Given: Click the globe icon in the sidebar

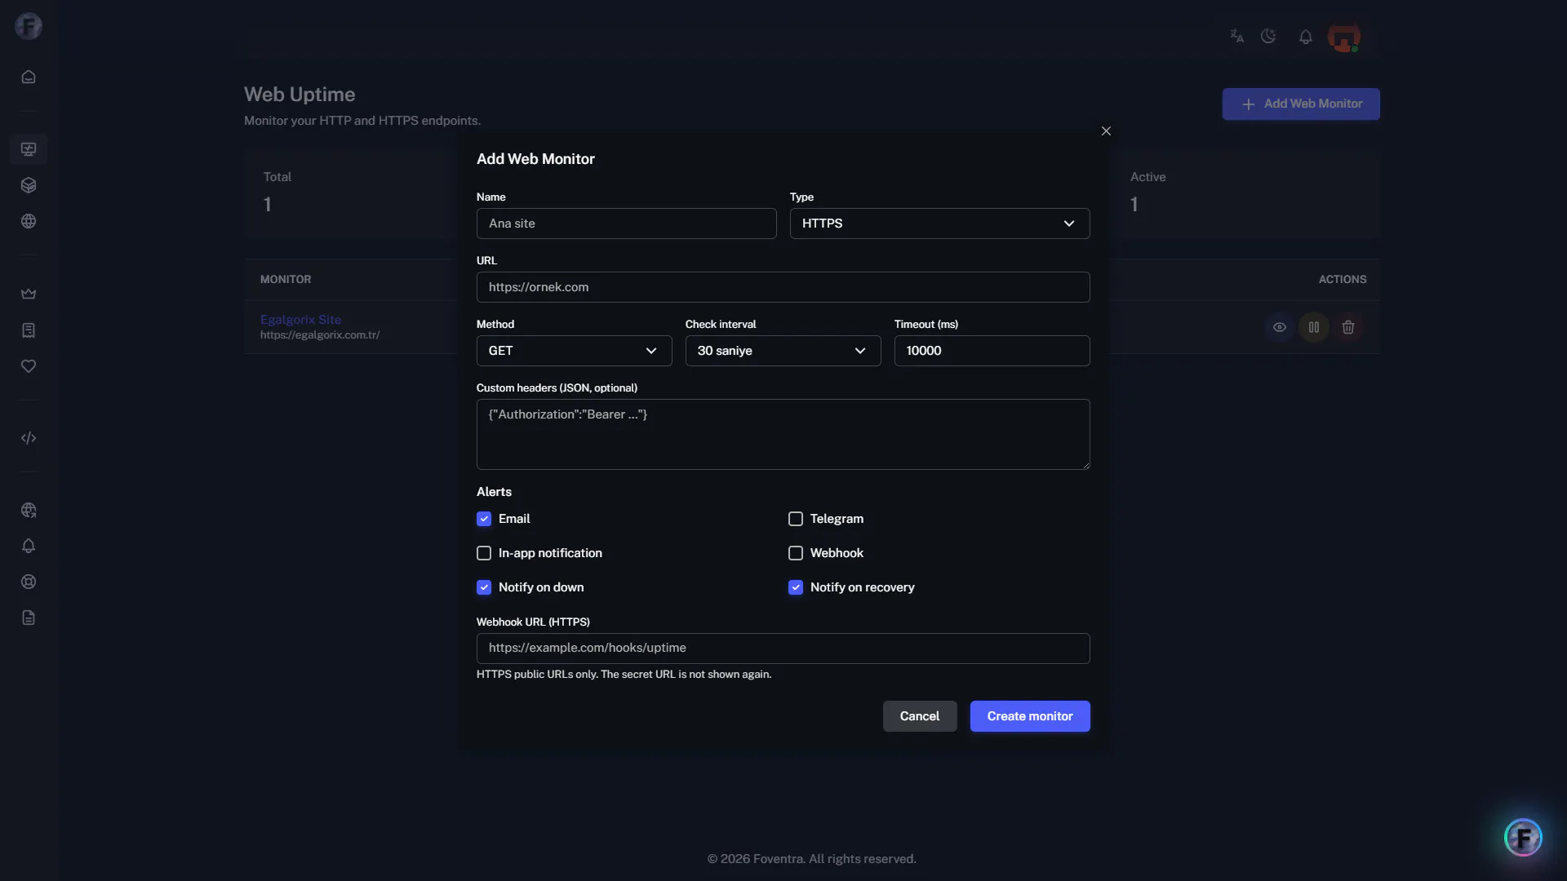Looking at the screenshot, I should click(x=29, y=221).
